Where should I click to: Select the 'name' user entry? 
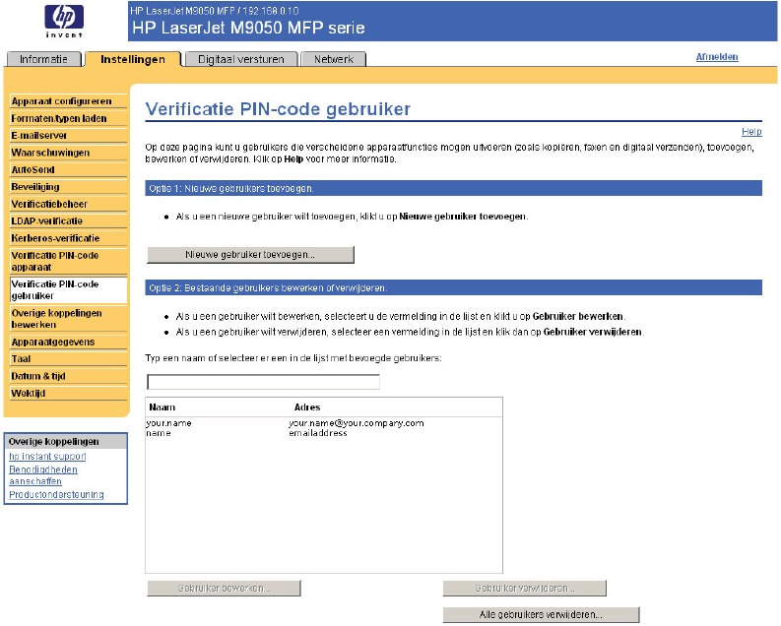point(324,433)
